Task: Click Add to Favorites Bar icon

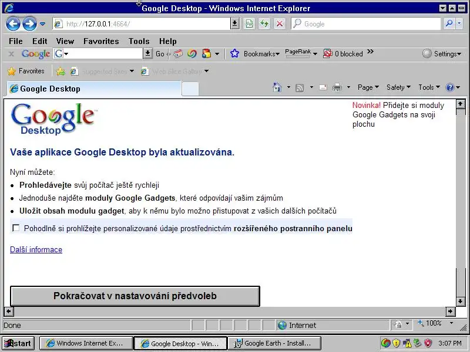Action: tap(61, 71)
